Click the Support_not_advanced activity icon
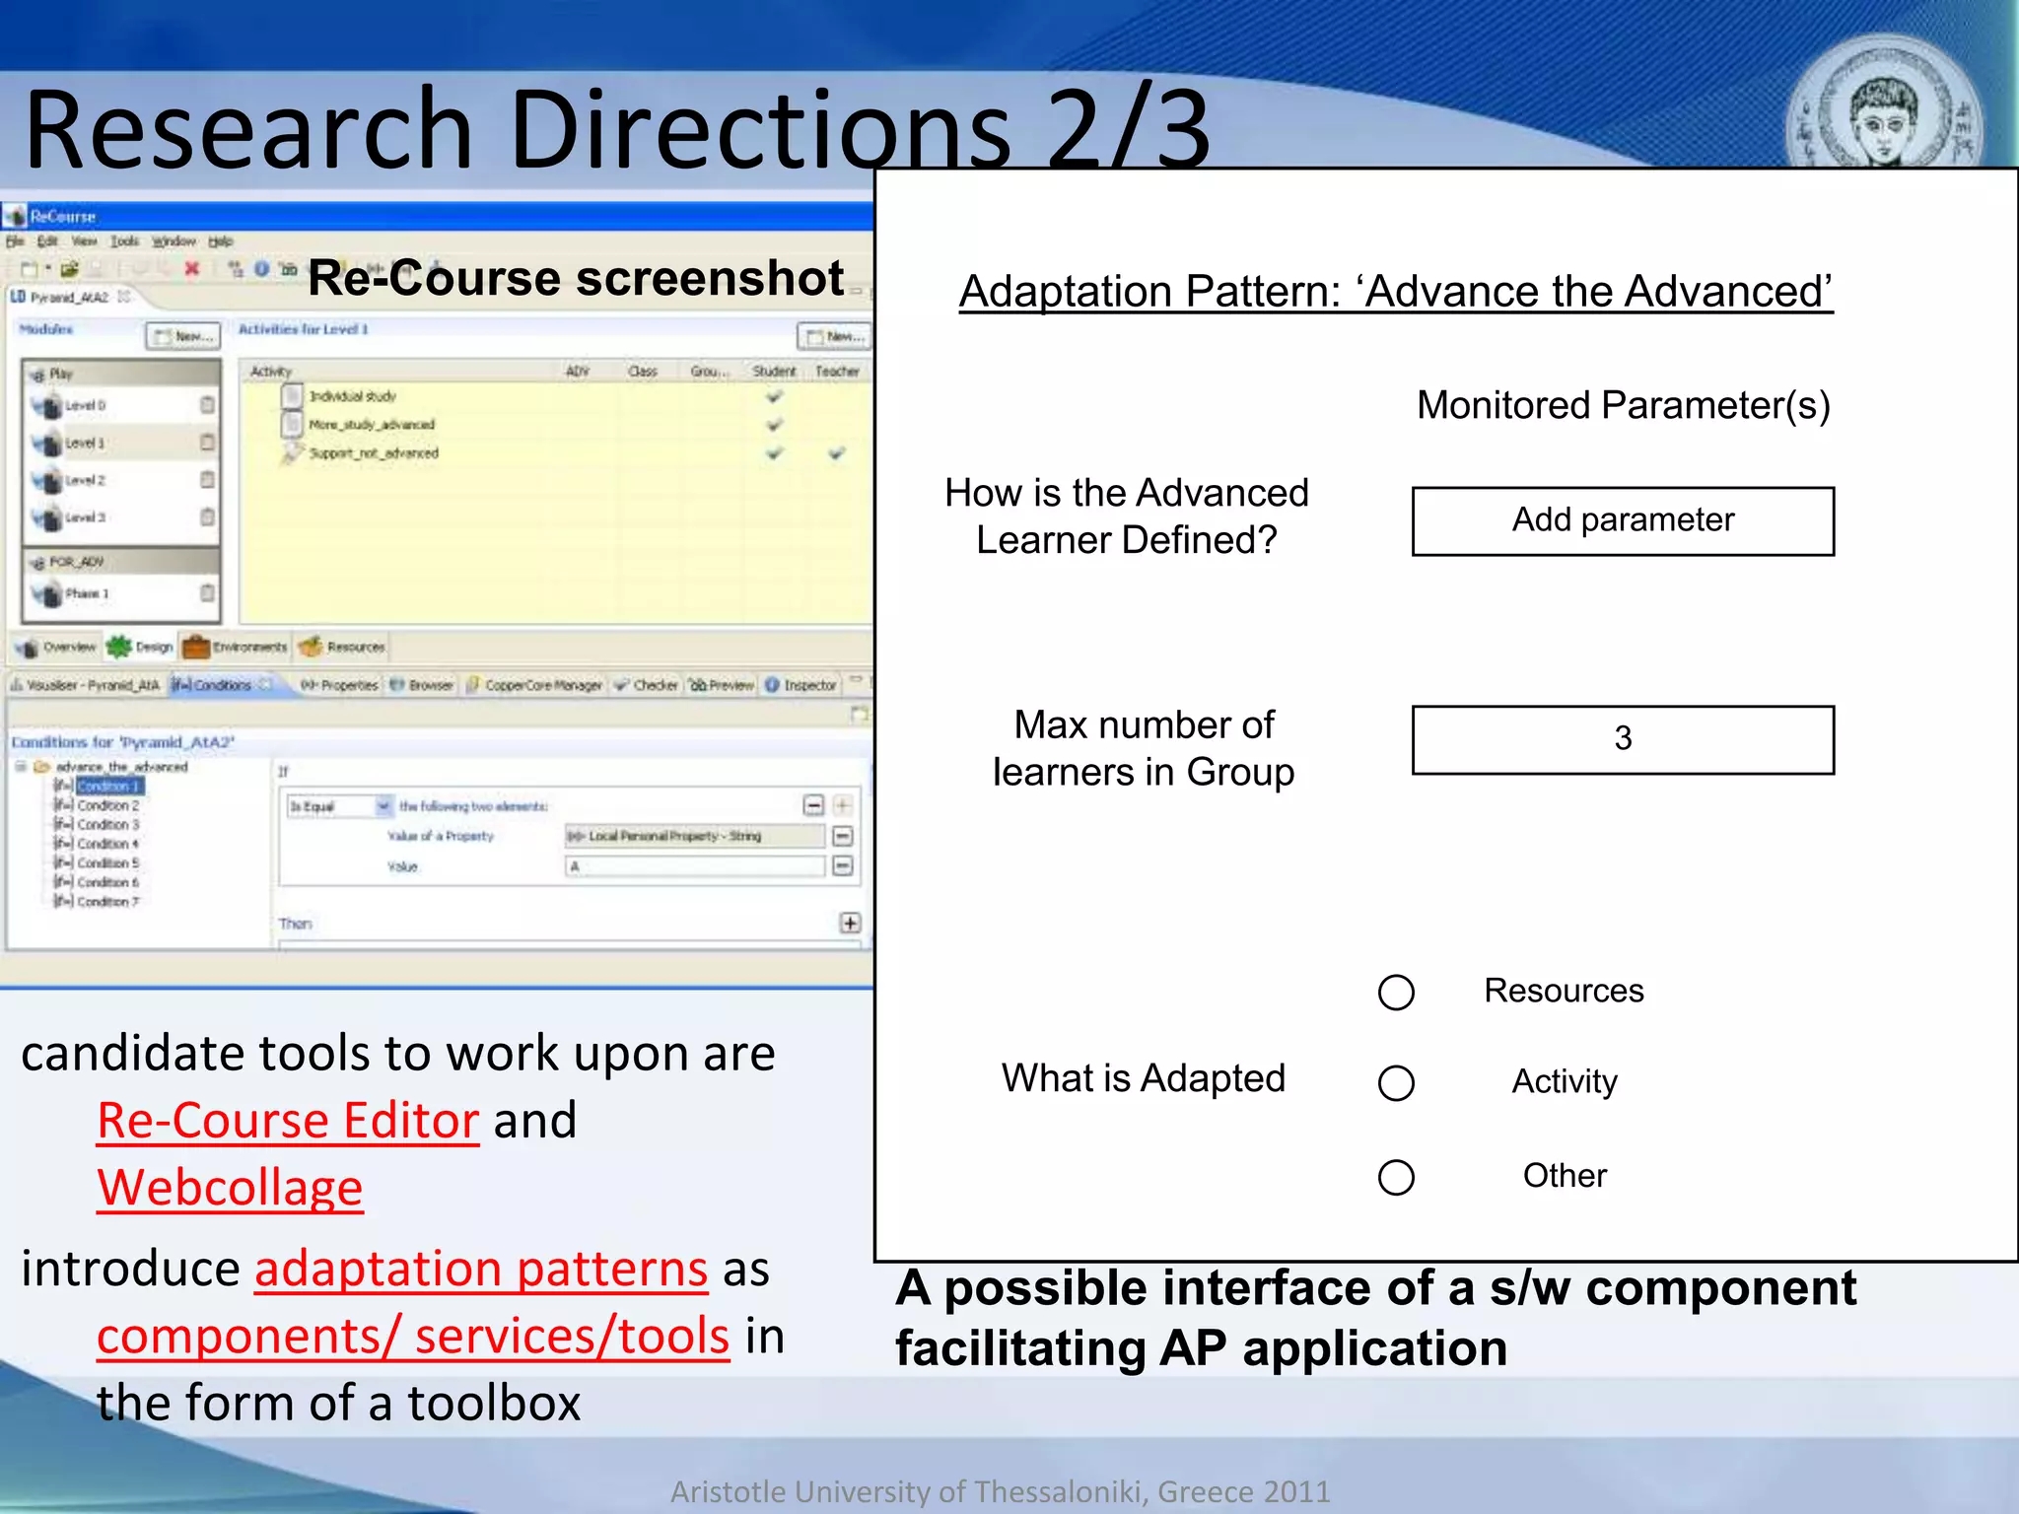 point(292,452)
